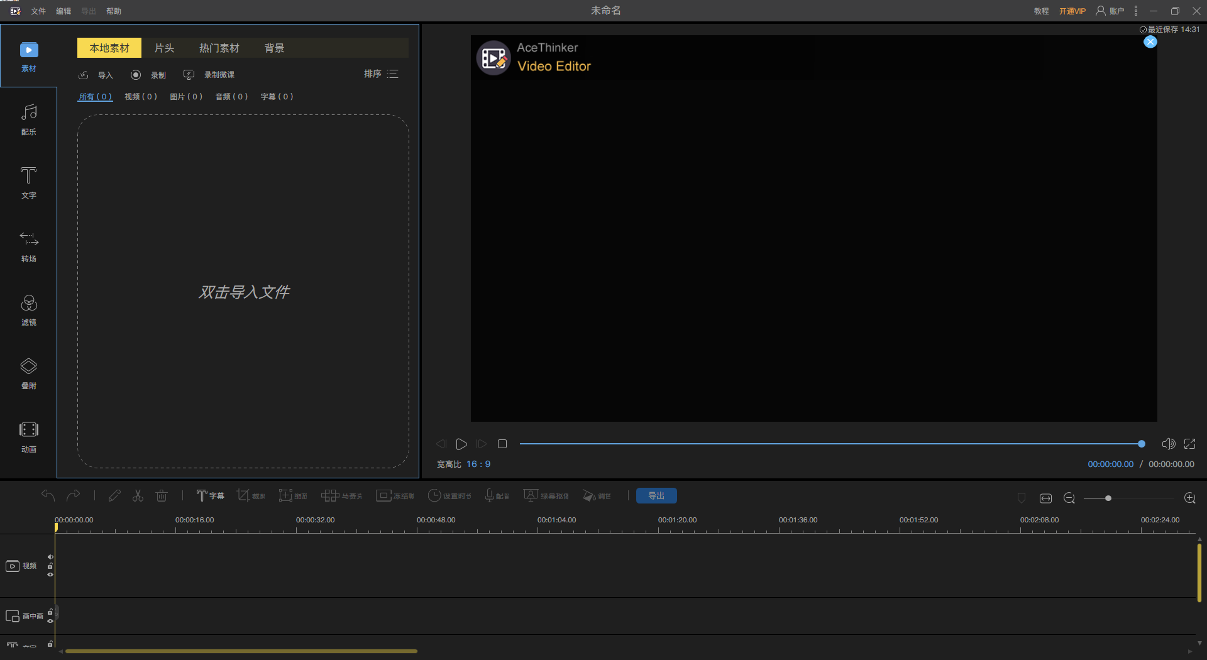
Task: Click the undo arrow in timeline toolbar
Action: click(48, 496)
